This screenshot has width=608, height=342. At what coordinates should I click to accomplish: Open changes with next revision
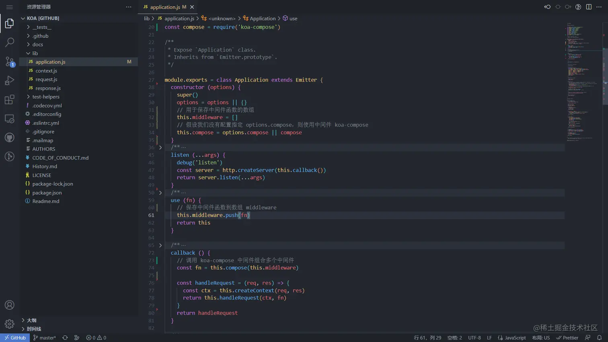click(568, 7)
